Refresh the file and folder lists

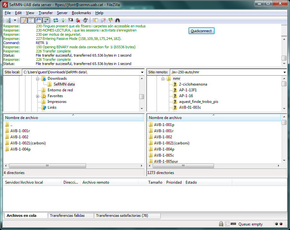(56, 20)
